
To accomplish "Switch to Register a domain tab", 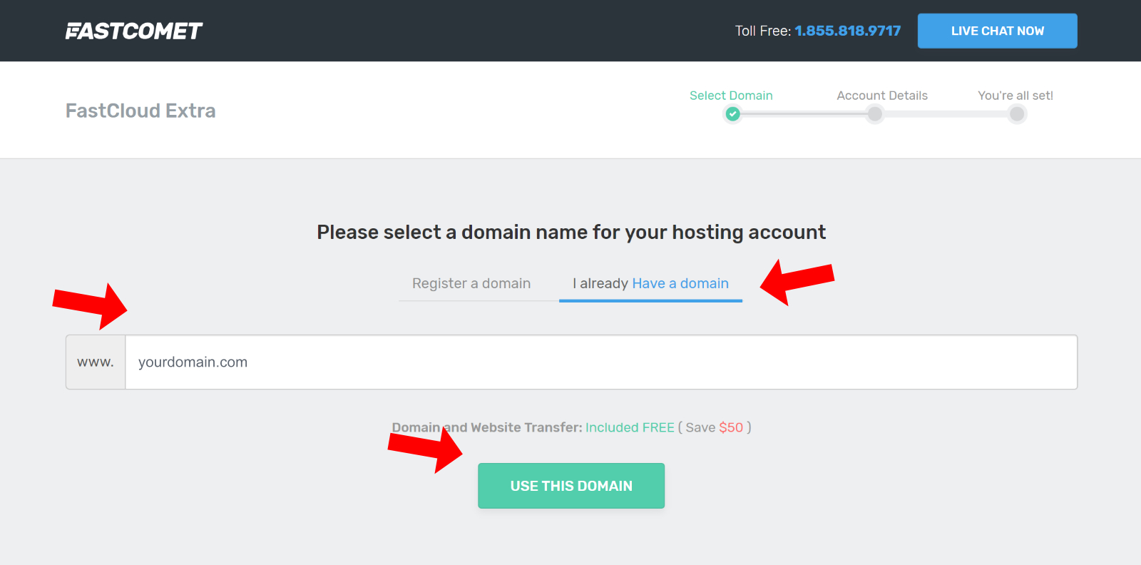I will click(x=471, y=283).
